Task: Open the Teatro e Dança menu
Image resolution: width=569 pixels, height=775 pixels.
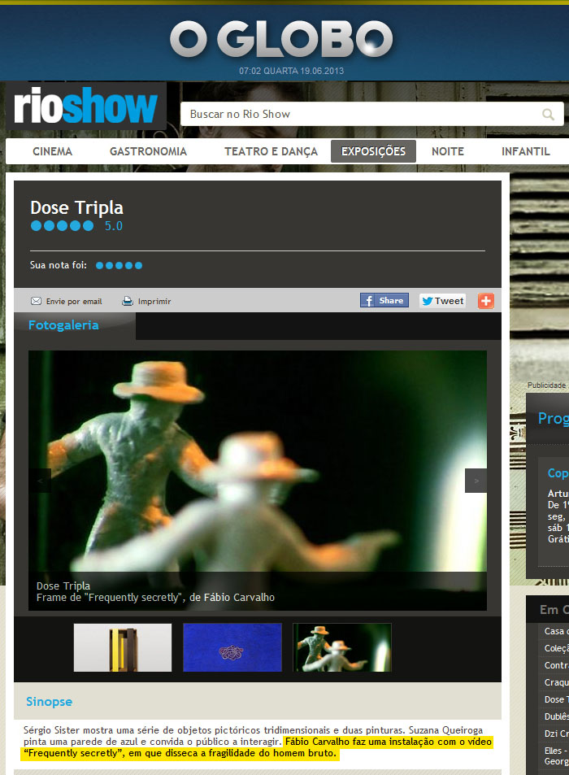Action: [271, 151]
